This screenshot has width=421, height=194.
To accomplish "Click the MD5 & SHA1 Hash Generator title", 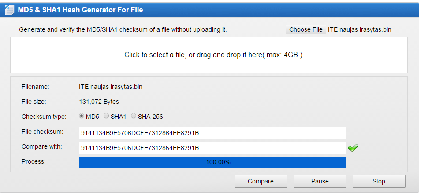I will [x=80, y=10].
